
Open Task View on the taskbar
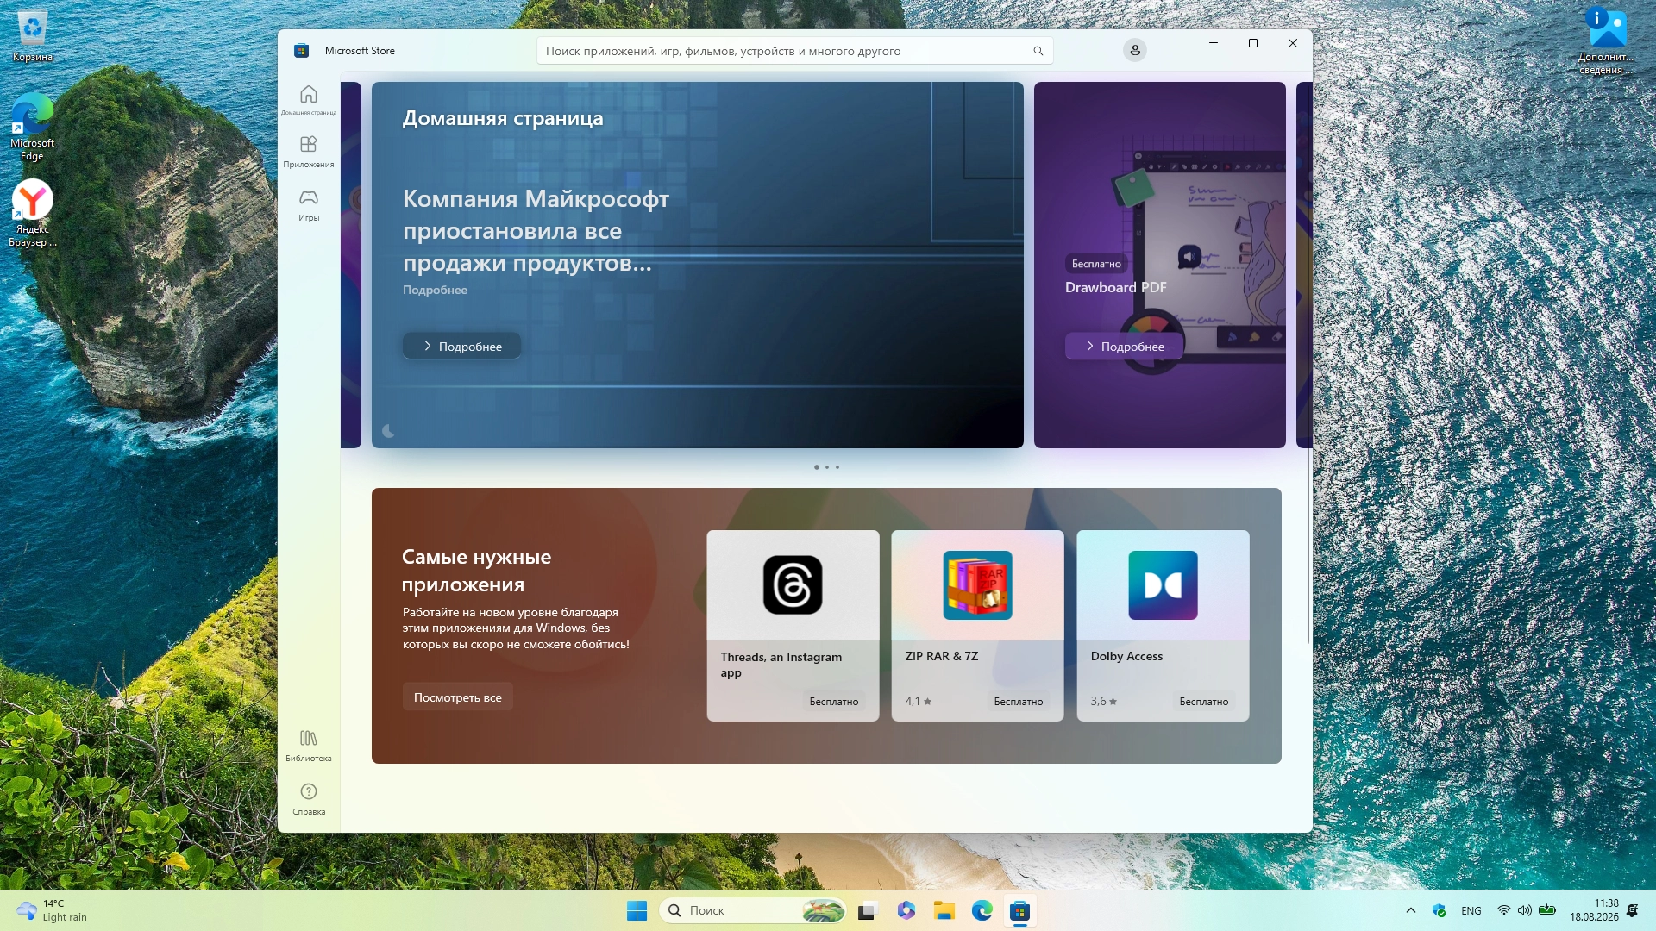coord(867,910)
